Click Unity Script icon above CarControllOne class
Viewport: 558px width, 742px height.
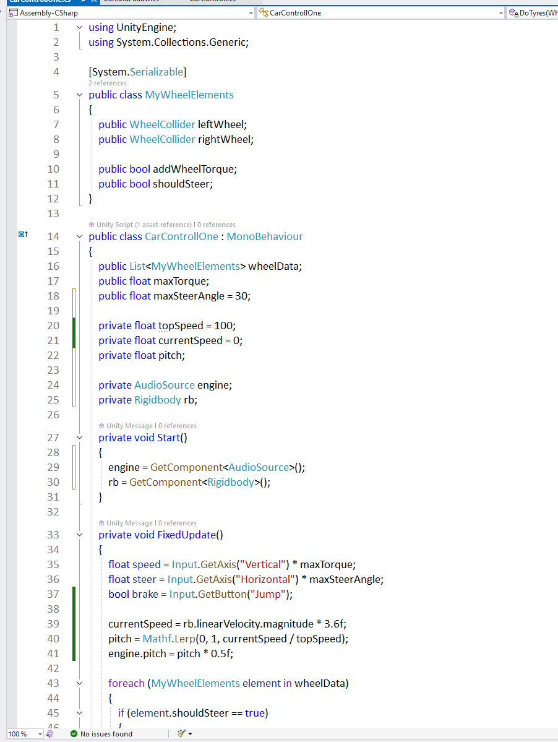(92, 225)
